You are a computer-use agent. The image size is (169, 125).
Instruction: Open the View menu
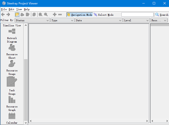[x=19, y=9]
